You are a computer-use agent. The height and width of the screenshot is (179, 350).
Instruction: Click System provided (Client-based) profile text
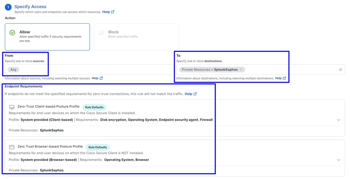(x=47, y=120)
